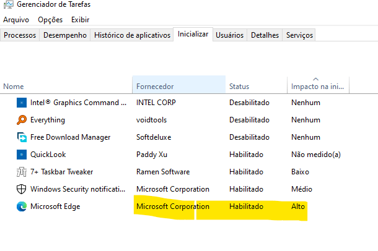
Task: Click the Microsoft Edge logo icon
Action: pyautogui.click(x=22, y=206)
